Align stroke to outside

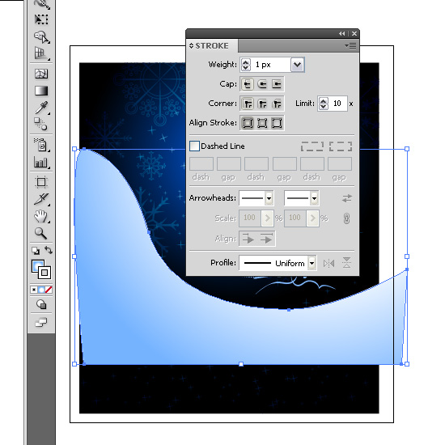pyautogui.click(x=277, y=123)
